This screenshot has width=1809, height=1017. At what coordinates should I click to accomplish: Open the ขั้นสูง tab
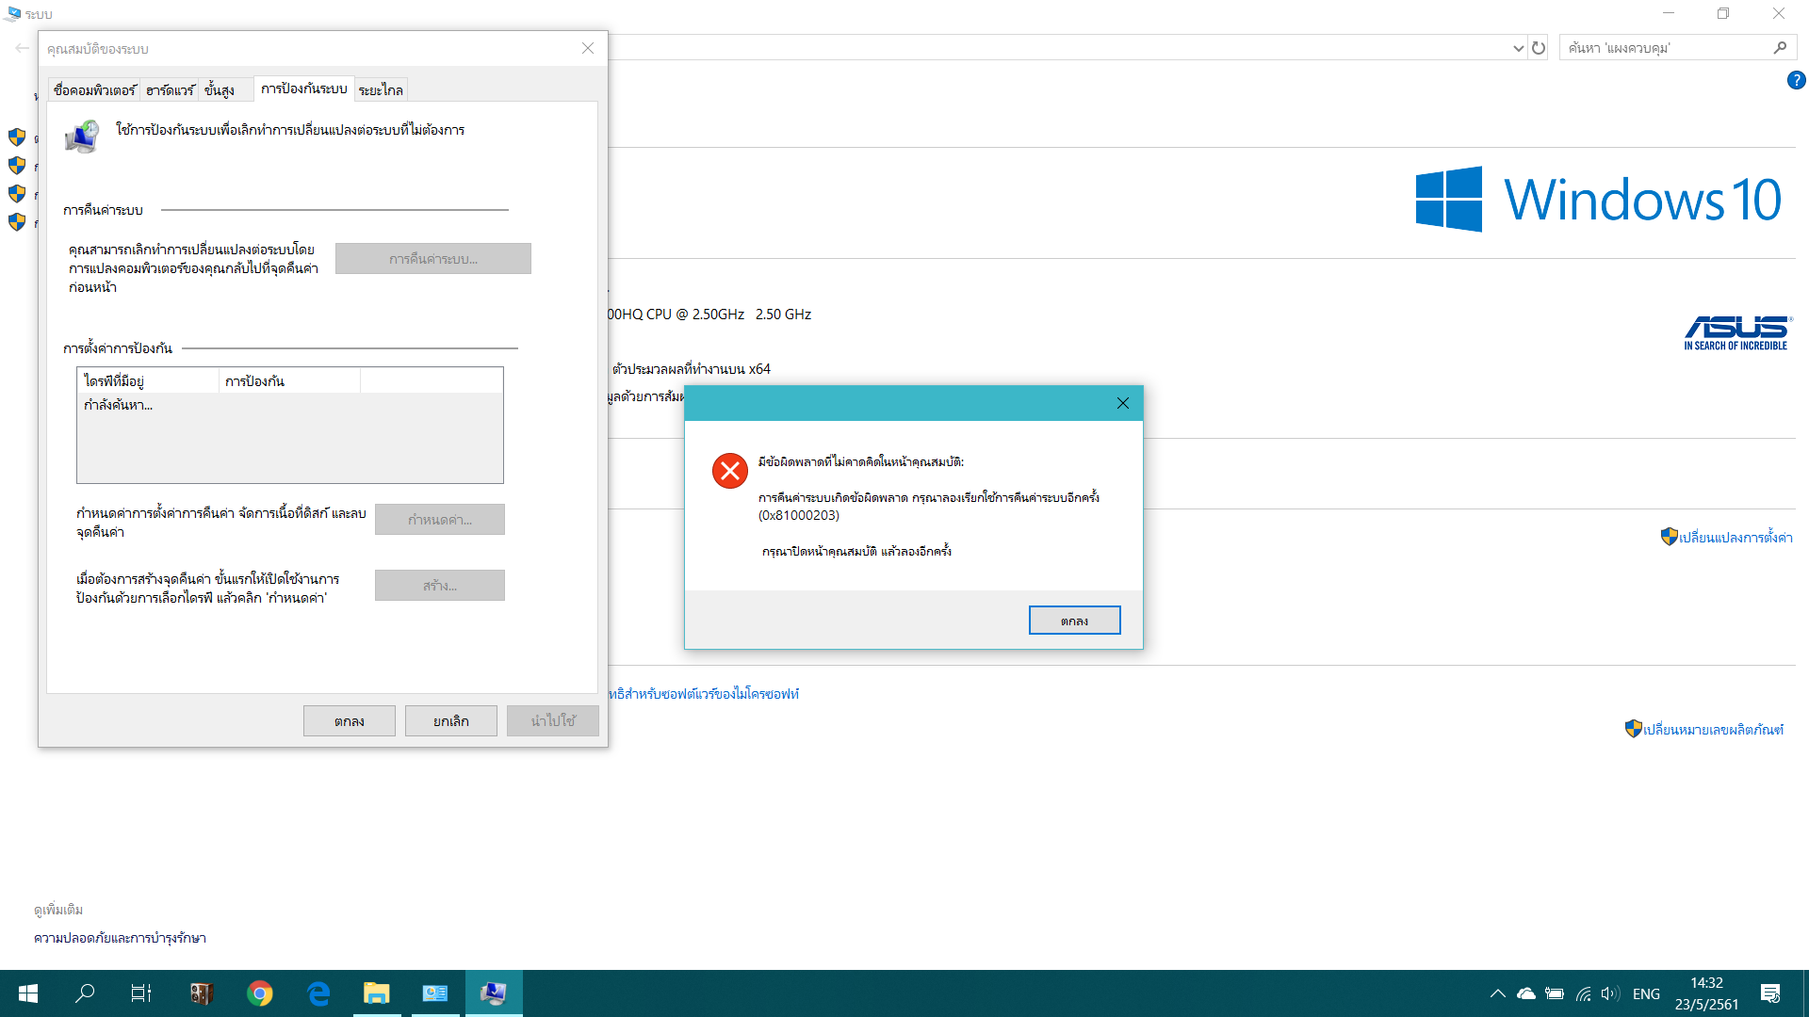(219, 90)
